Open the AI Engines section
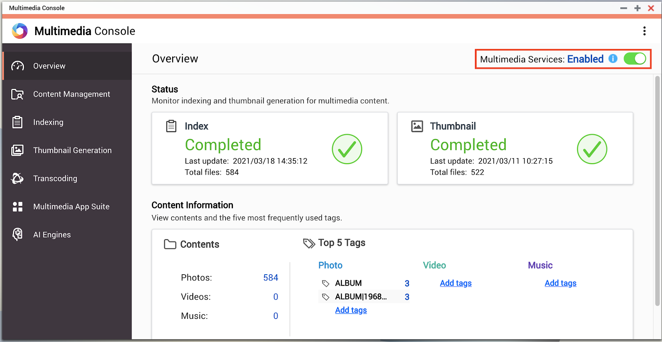The width and height of the screenshot is (662, 342). (x=67, y=235)
